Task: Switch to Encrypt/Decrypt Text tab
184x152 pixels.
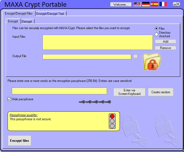Action: coord(51,14)
